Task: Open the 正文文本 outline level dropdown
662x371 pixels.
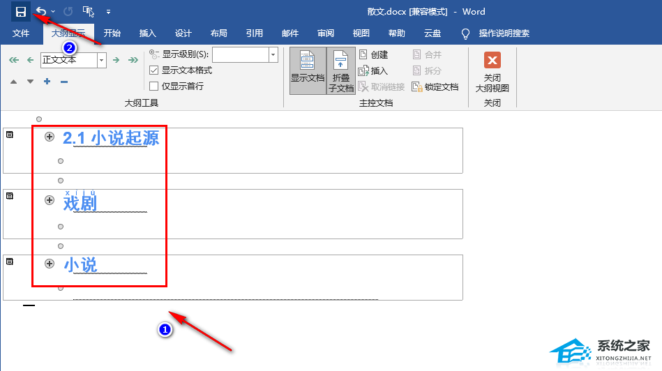Action: [101, 61]
